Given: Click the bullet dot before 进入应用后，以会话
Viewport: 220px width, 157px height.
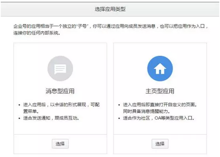Looking at the screenshot, I should click(x=19, y=105).
